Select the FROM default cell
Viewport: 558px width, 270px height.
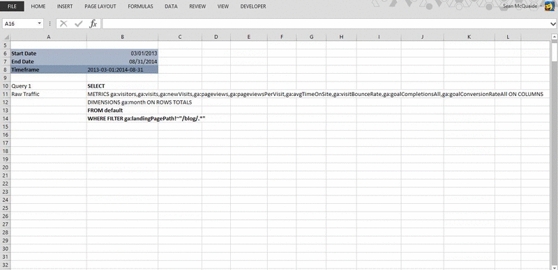123,111
